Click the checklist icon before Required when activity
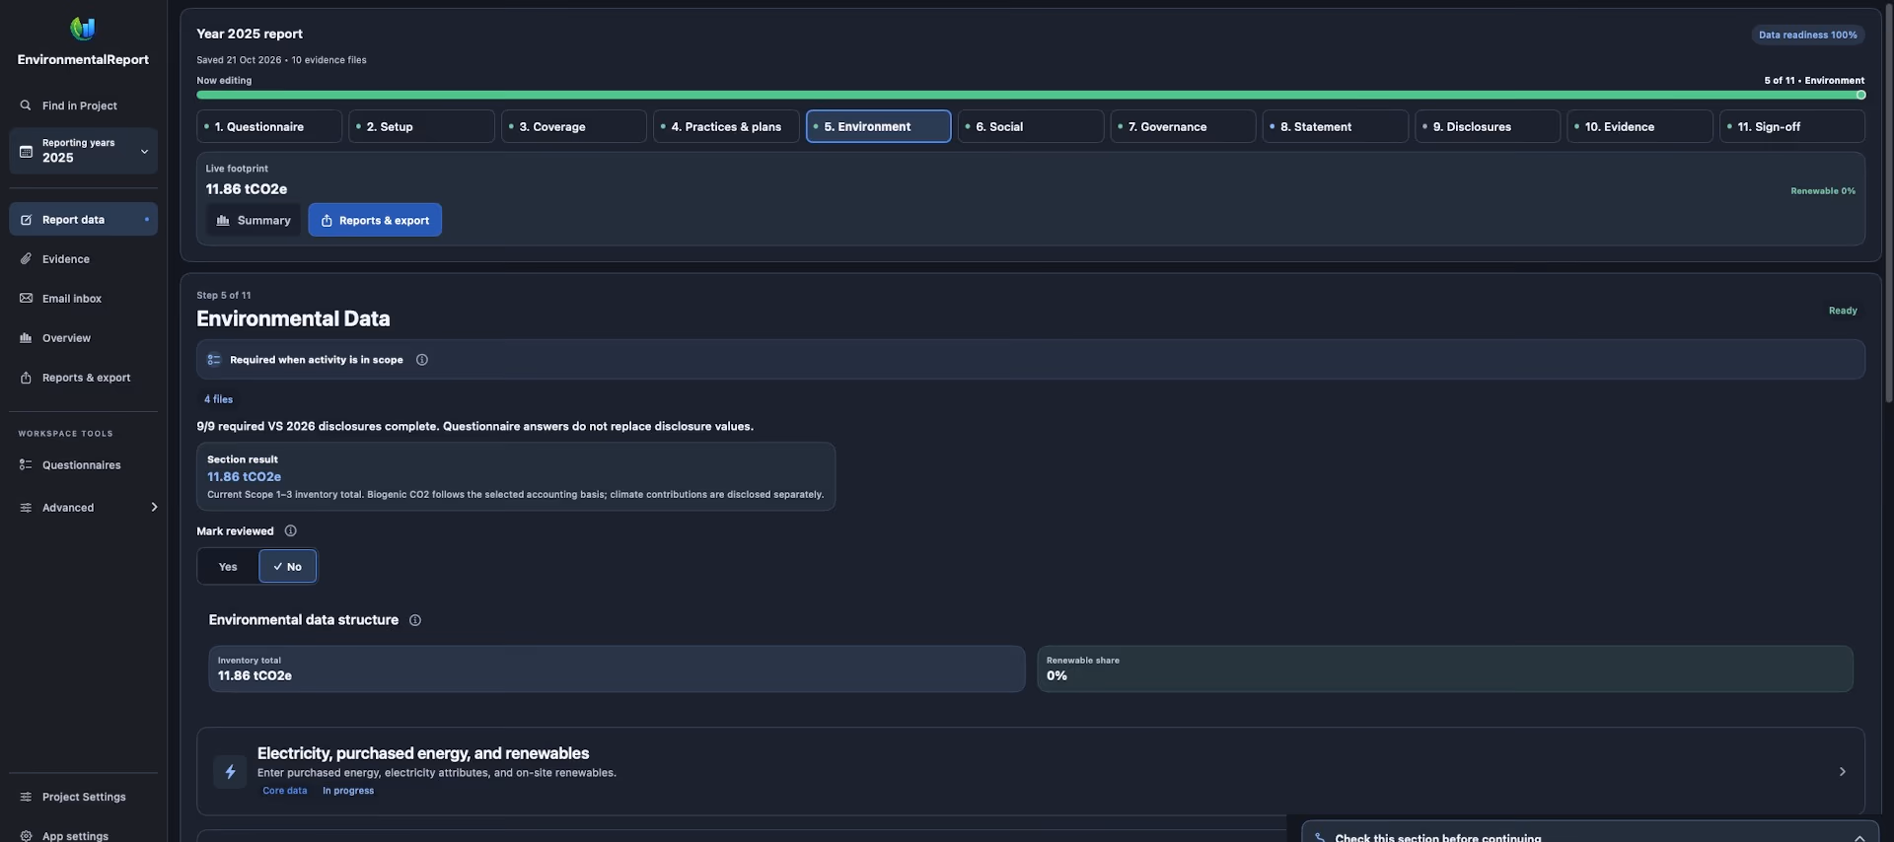The image size is (1894, 842). (214, 360)
